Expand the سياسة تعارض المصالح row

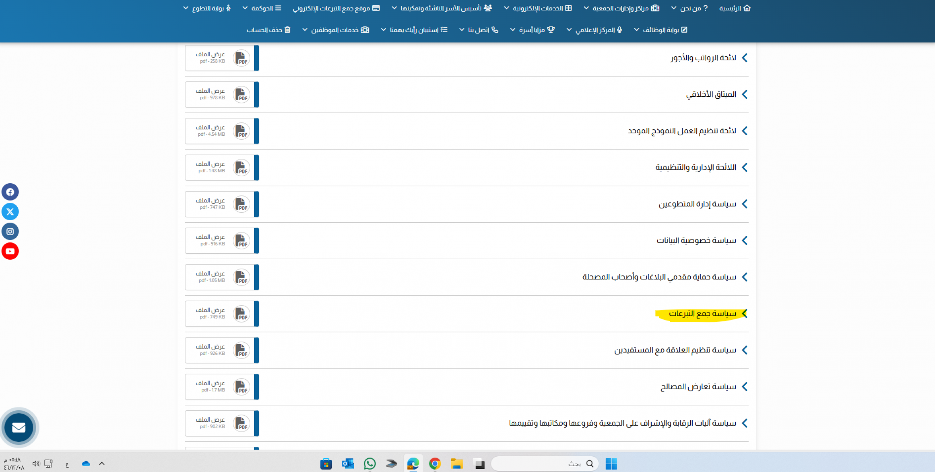pyautogui.click(x=698, y=387)
